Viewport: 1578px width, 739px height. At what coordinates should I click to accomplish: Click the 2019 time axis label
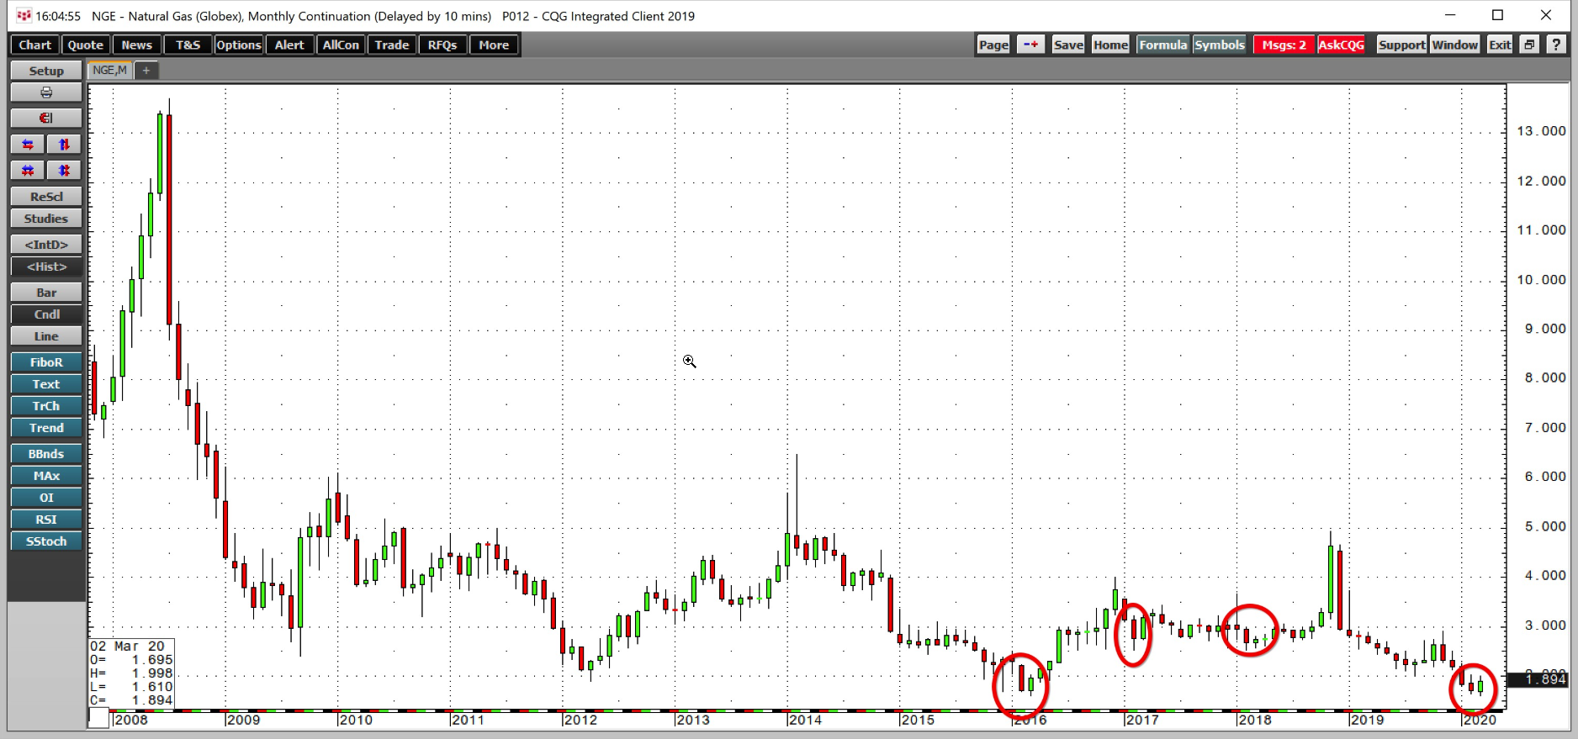(1367, 720)
